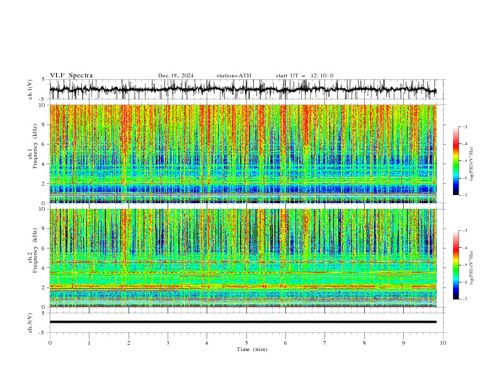Click tick label '3' on the Time axis
Screen dimensions: 499x385
168,343
